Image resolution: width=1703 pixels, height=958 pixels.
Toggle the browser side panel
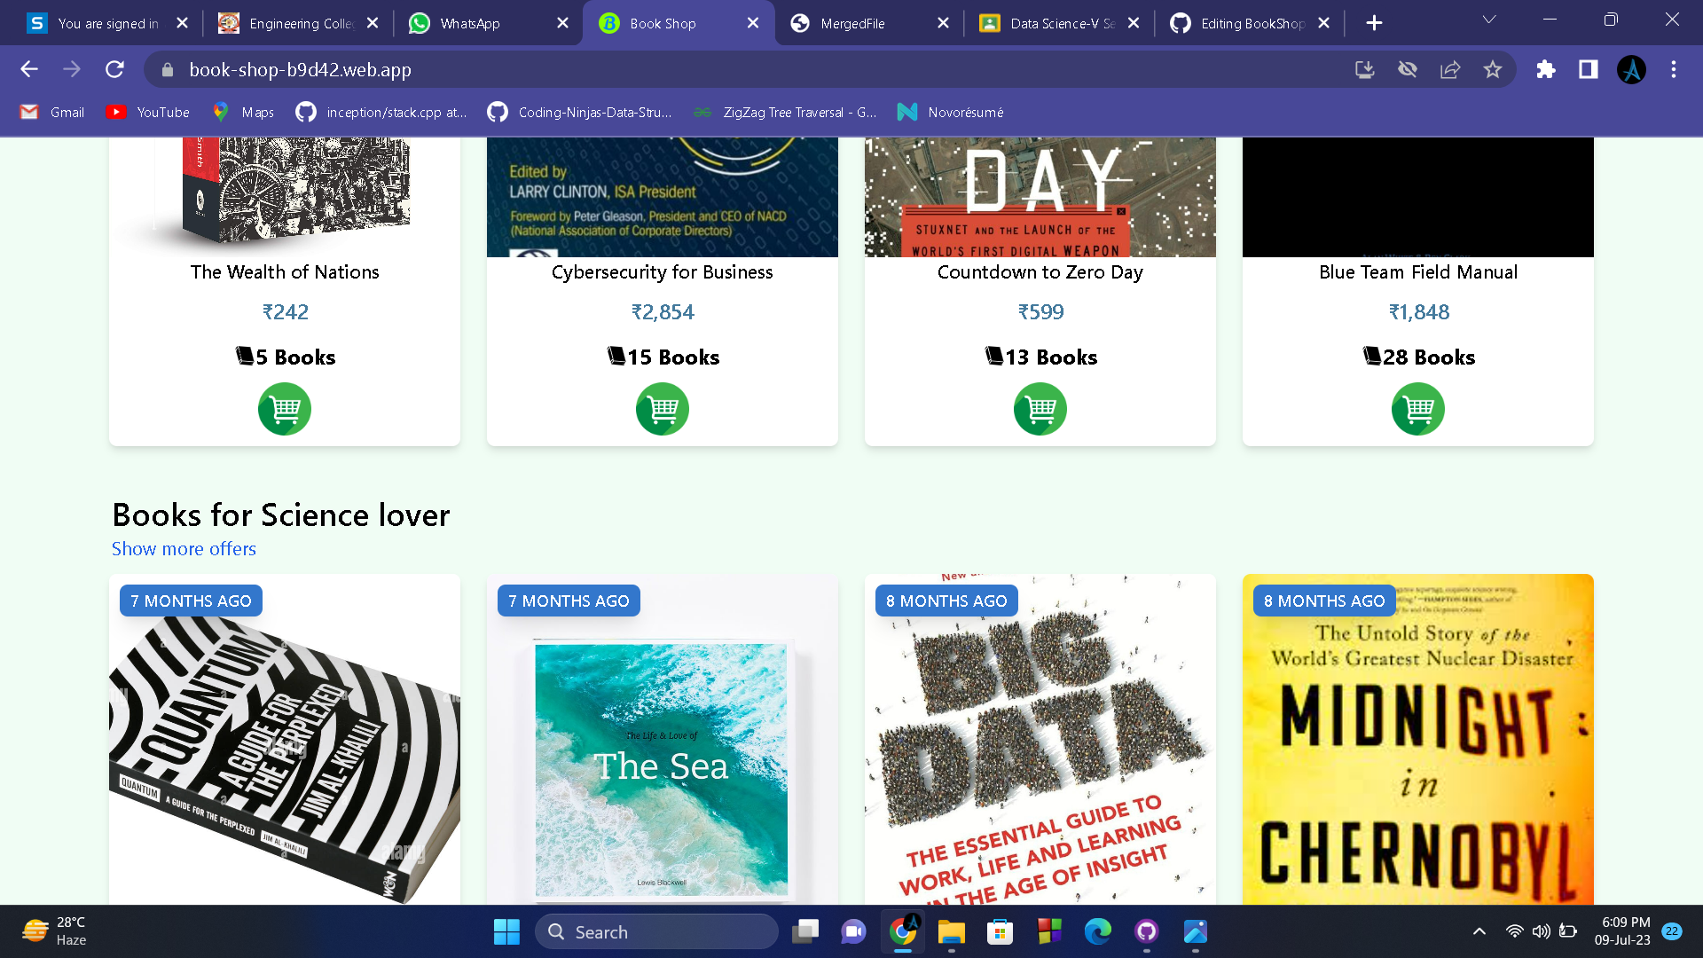[x=1589, y=69]
